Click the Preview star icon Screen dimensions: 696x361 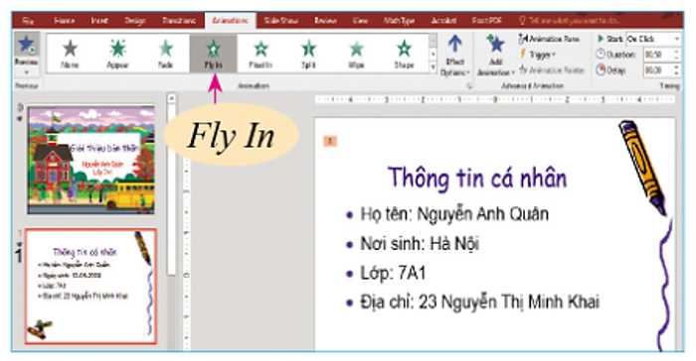[26, 45]
